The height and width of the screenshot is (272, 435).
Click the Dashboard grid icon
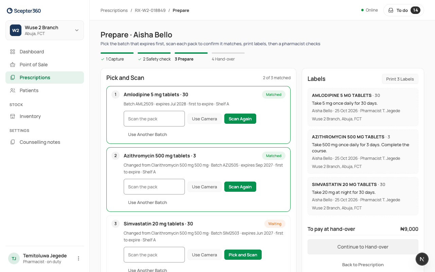pyautogui.click(x=13, y=52)
